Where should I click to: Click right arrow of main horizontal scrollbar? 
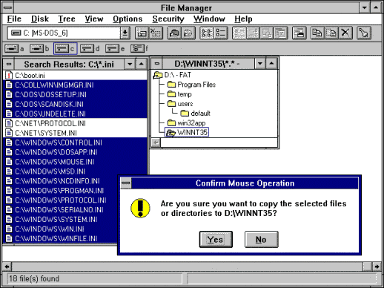377,266
